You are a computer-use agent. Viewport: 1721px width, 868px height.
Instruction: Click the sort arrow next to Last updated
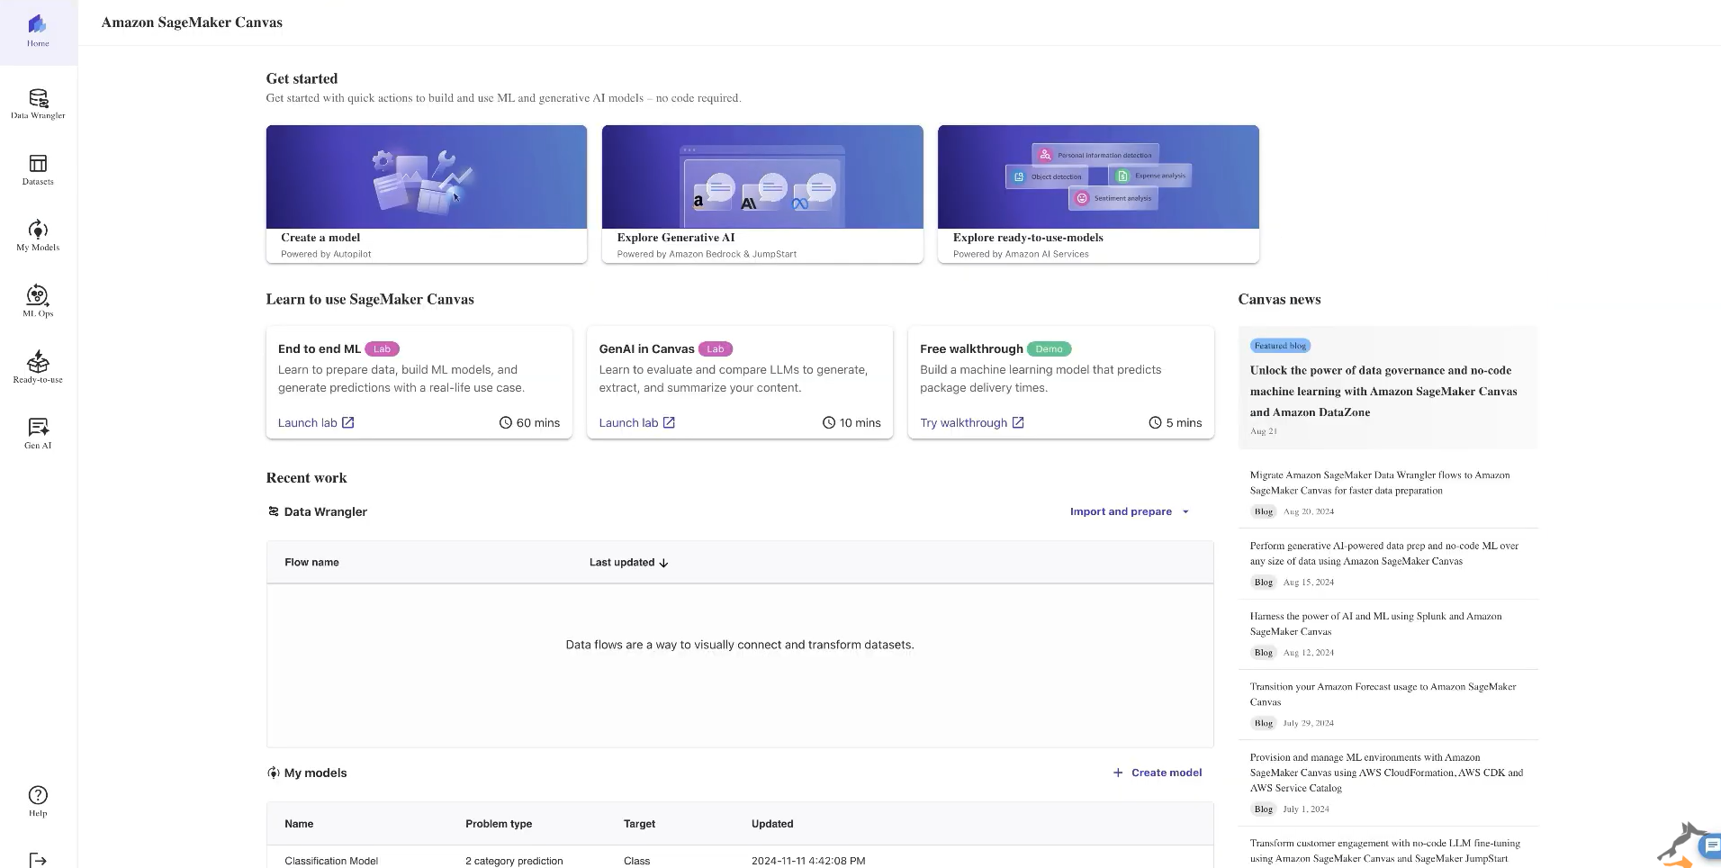[664, 563]
